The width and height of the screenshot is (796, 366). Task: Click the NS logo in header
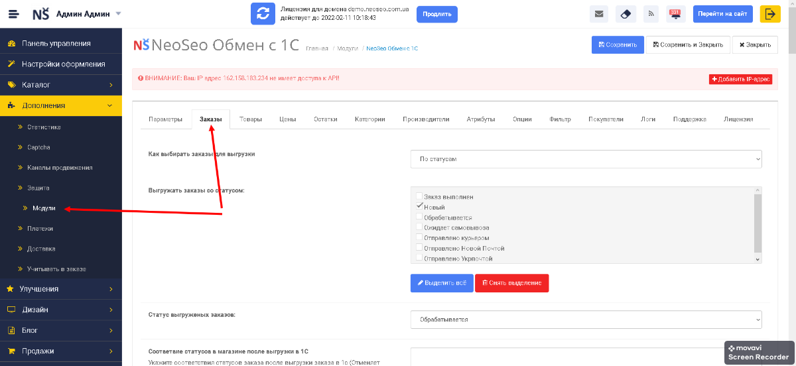click(x=41, y=14)
